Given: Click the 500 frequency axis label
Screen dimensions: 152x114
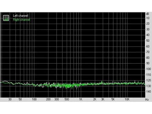Looking at the screenshot, I should coord(67,99).
